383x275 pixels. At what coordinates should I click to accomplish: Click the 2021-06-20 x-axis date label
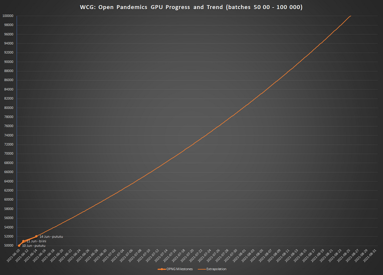click(57, 255)
